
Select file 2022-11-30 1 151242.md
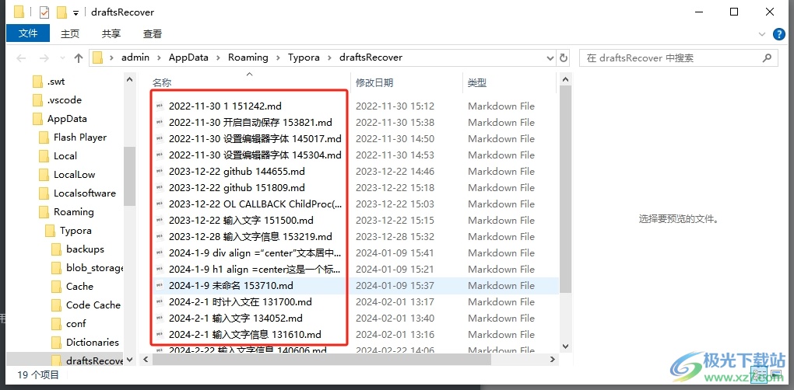point(225,106)
